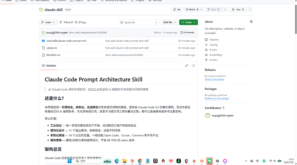
Task: Click the pencil icon to edit README
Action: tap(186, 66)
